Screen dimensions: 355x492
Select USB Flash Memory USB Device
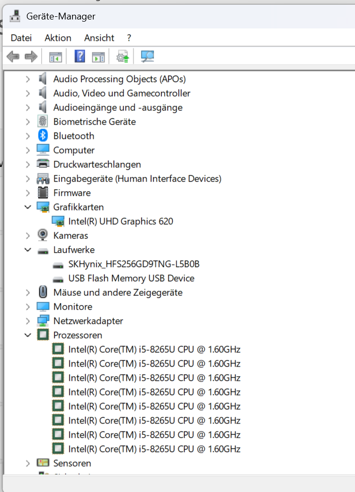click(131, 278)
